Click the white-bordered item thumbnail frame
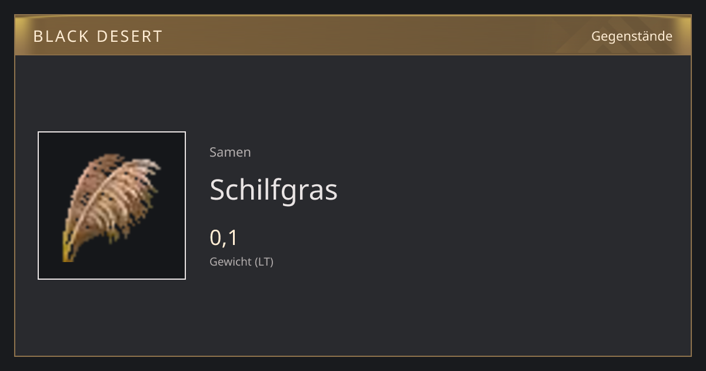The width and height of the screenshot is (706, 371). 112,206
